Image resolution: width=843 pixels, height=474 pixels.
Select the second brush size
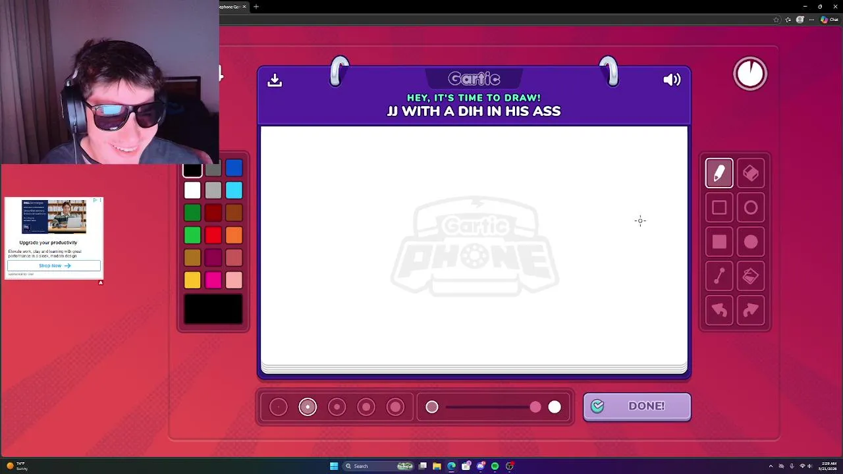tap(308, 408)
